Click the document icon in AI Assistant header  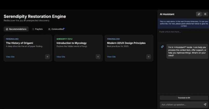click(205, 14)
